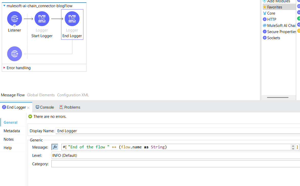Click the Favorites star icon

[x=265, y=7]
